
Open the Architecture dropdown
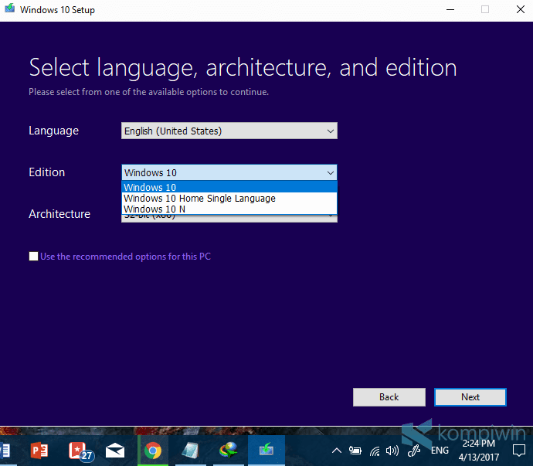(x=229, y=218)
